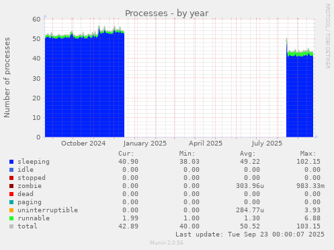Click the runnable average value 1.30
Screen dimensions: 334x250
click(252, 218)
